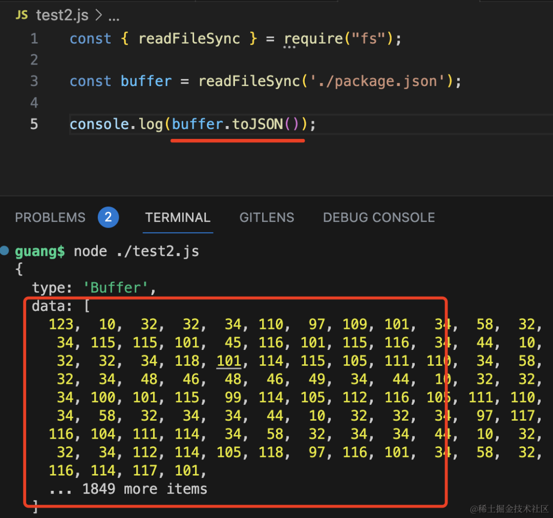Click the readFileSync import name
Screen dimensions: 553x518
(x=189, y=39)
